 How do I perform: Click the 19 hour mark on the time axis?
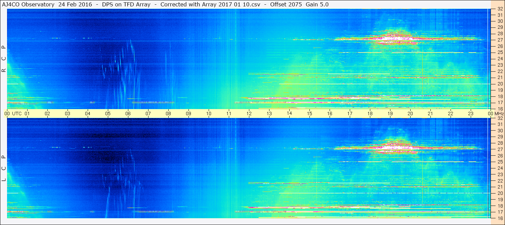pyautogui.click(x=390, y=114)
